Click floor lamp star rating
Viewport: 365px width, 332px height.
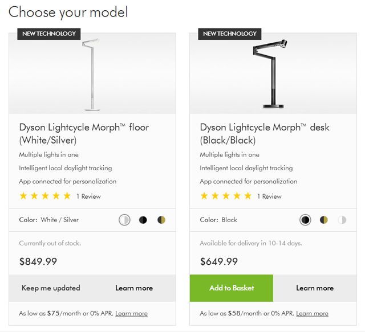[45, 196]
